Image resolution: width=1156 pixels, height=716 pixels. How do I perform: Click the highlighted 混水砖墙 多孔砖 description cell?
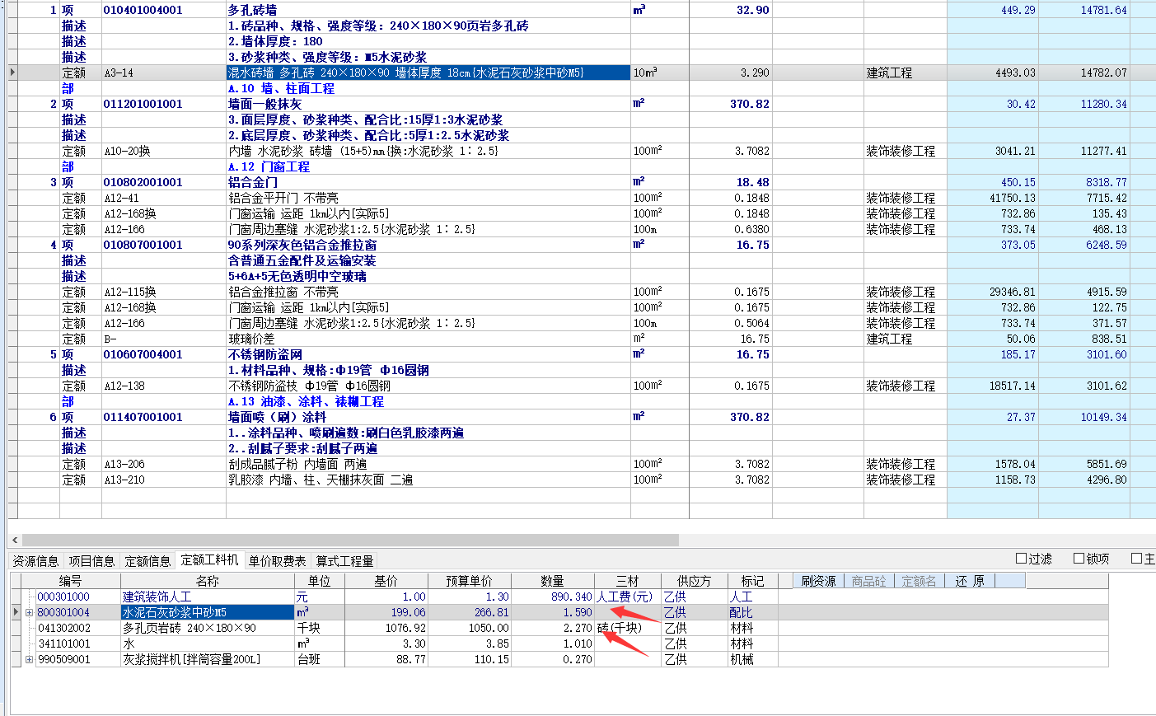(x=428, y=73)
